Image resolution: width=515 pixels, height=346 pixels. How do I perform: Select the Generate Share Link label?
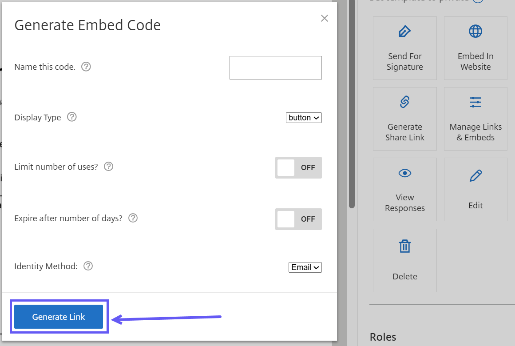point(404,132)
